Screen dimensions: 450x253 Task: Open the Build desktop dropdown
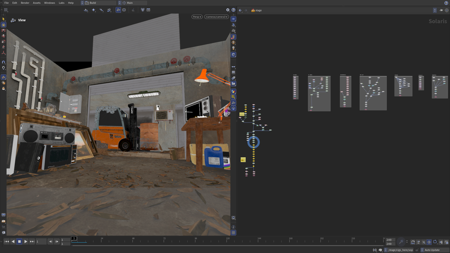pyautogui.click(x=98, y=3)
